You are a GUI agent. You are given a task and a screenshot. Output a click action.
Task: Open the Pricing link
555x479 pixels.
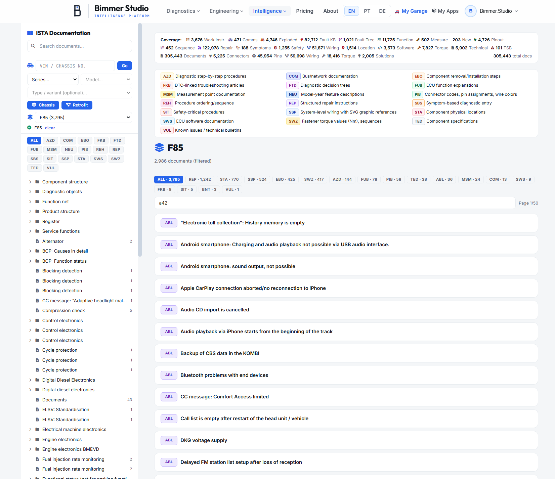pos(305,11)
